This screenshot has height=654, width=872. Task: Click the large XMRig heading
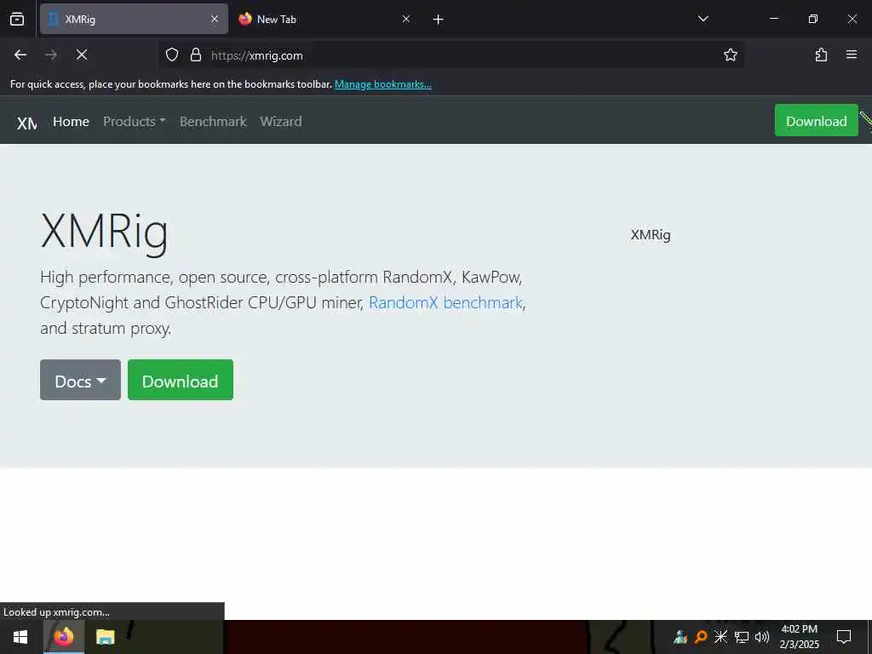pyautogui.click(x=105, y=232)
